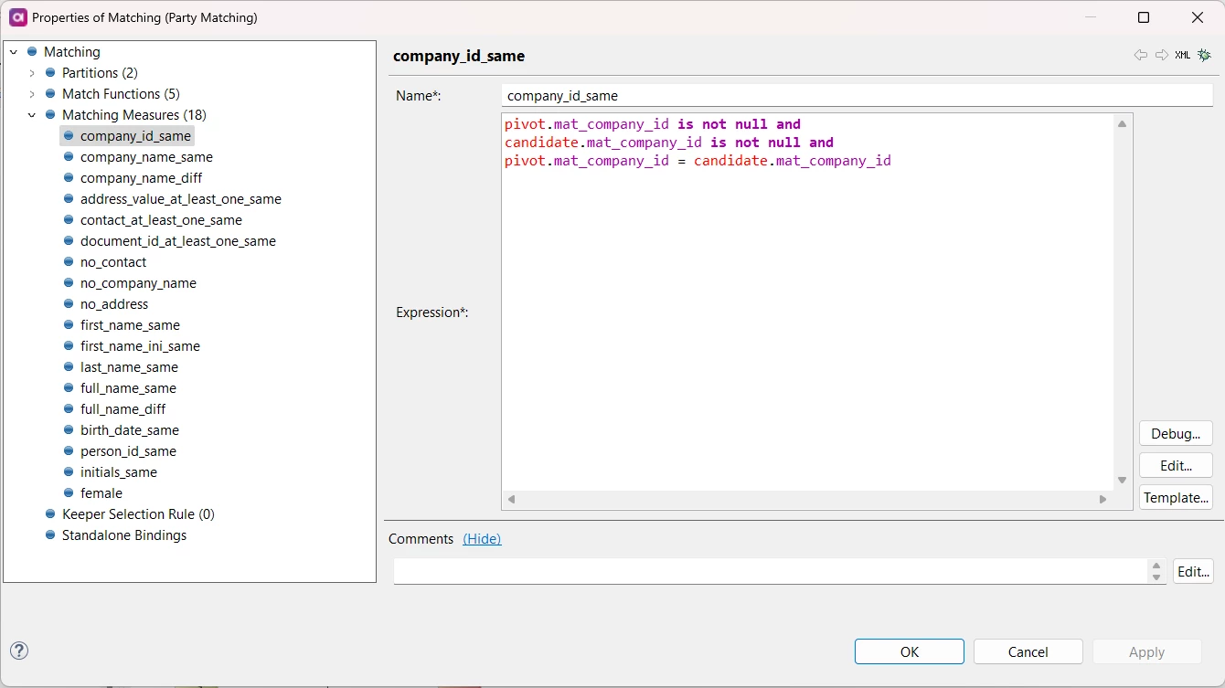Select Match Functions (5) in the tree
This screenshot has width=1225, height=688.
121,94
